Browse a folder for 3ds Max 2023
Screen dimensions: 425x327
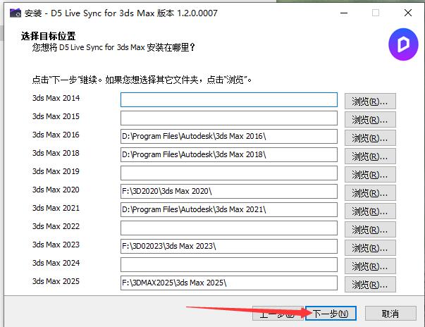click(x=370, y=248)
